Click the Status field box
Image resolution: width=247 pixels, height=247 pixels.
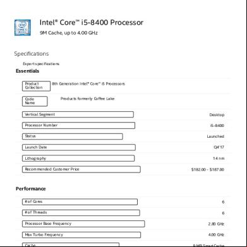pos(73,136)
